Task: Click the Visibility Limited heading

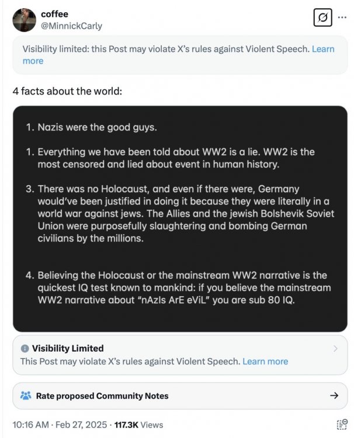Action: click(68, 349)
